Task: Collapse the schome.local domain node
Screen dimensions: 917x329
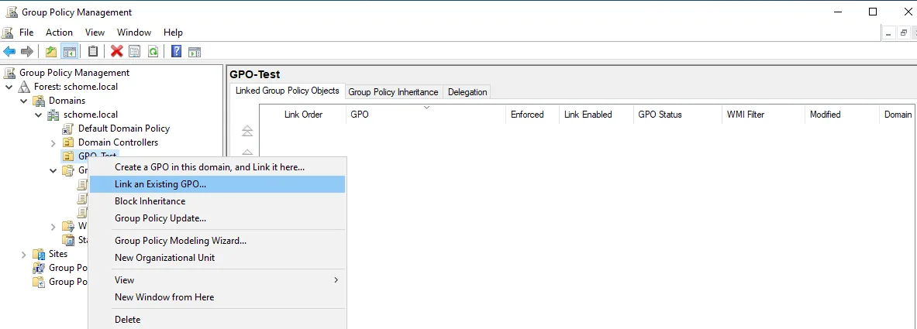Action: 38,115
